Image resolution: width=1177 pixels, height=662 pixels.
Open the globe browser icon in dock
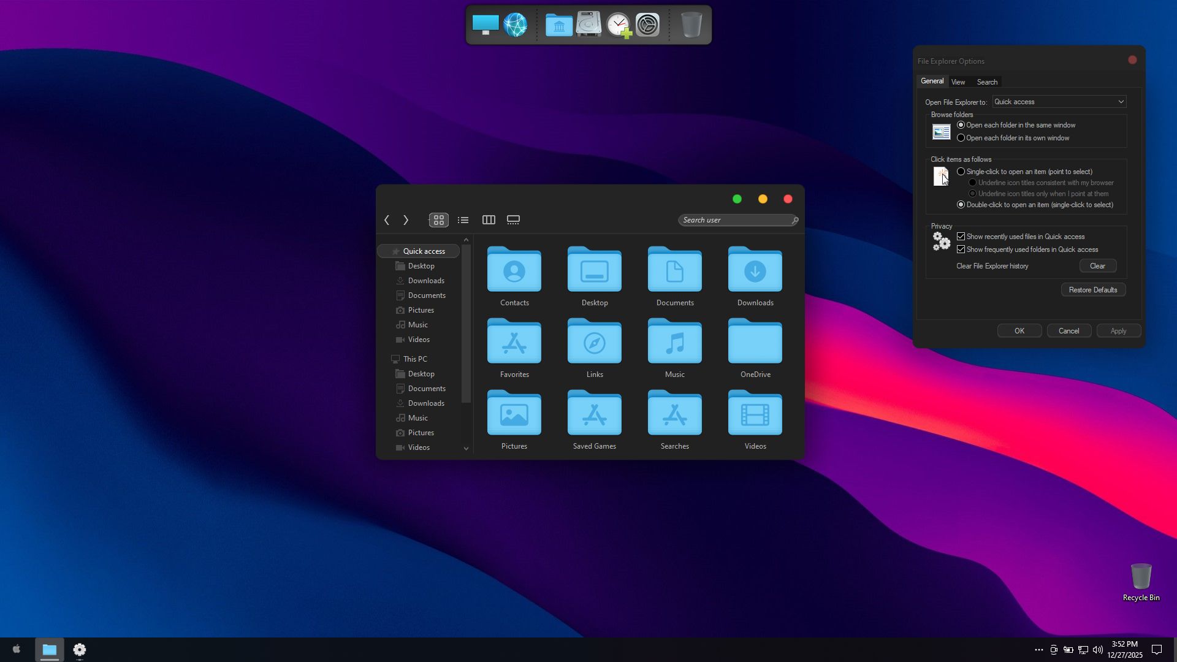[515, 25]
